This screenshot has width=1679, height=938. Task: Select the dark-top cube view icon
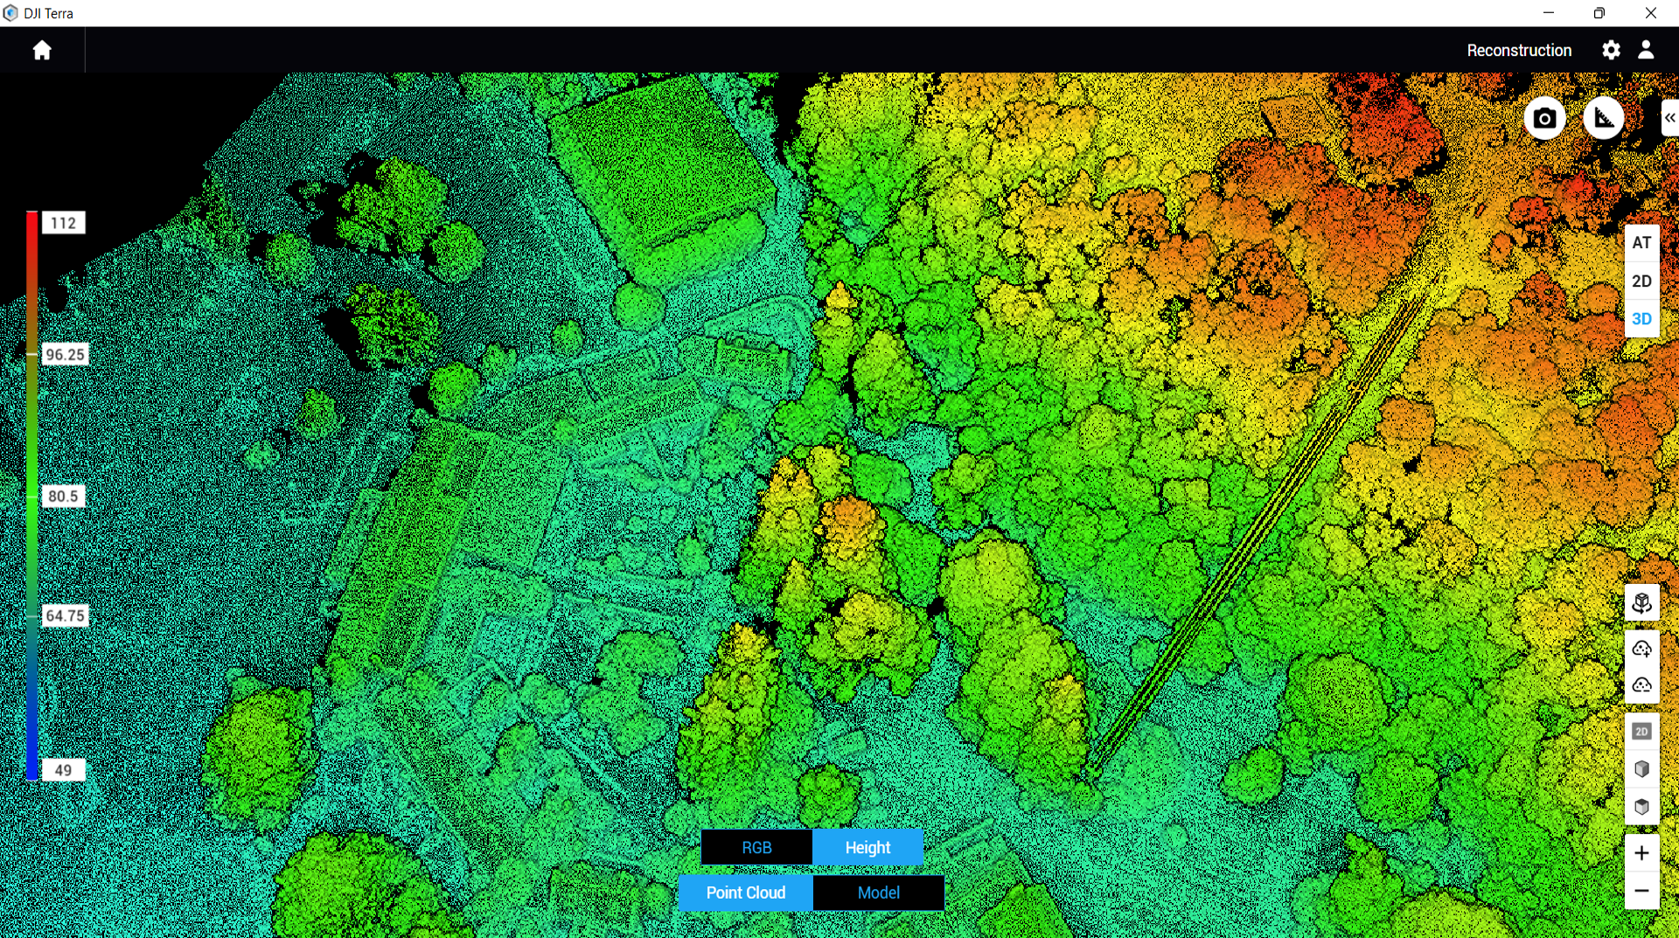tap(1641, 807)
